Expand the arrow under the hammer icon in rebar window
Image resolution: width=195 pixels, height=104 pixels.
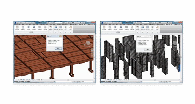(x=158, y=32)
